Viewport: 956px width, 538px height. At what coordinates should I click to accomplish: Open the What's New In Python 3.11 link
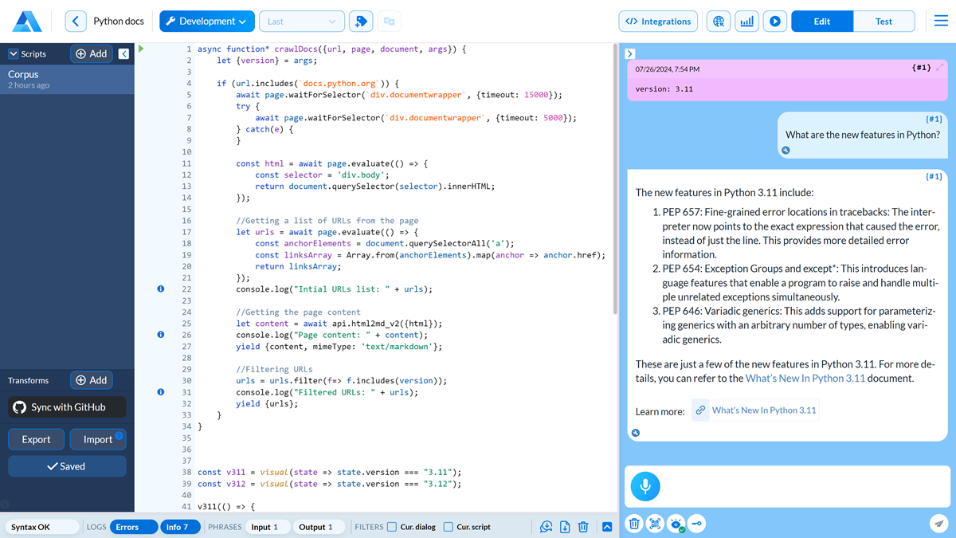point(754,410)
